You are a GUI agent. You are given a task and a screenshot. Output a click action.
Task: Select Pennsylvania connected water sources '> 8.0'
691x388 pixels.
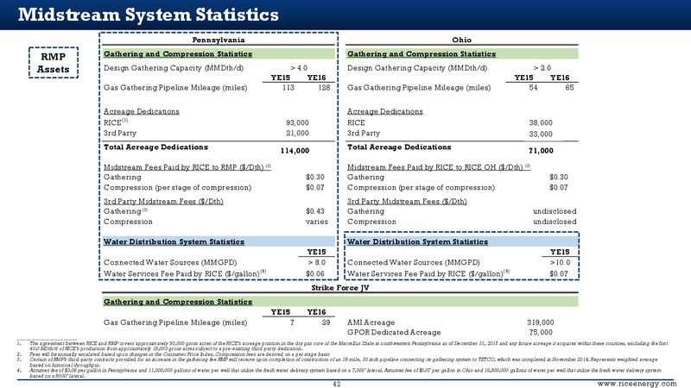[x=316, y=263]
